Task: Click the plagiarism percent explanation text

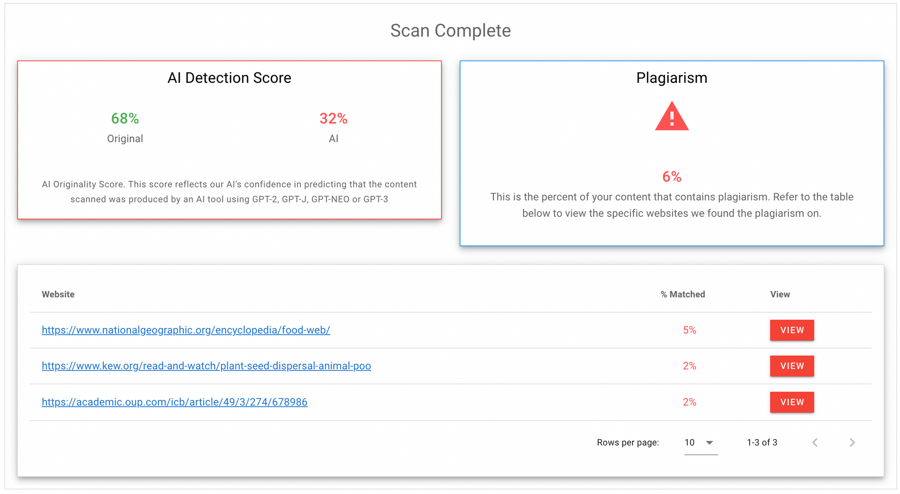Action: [672, 205]
